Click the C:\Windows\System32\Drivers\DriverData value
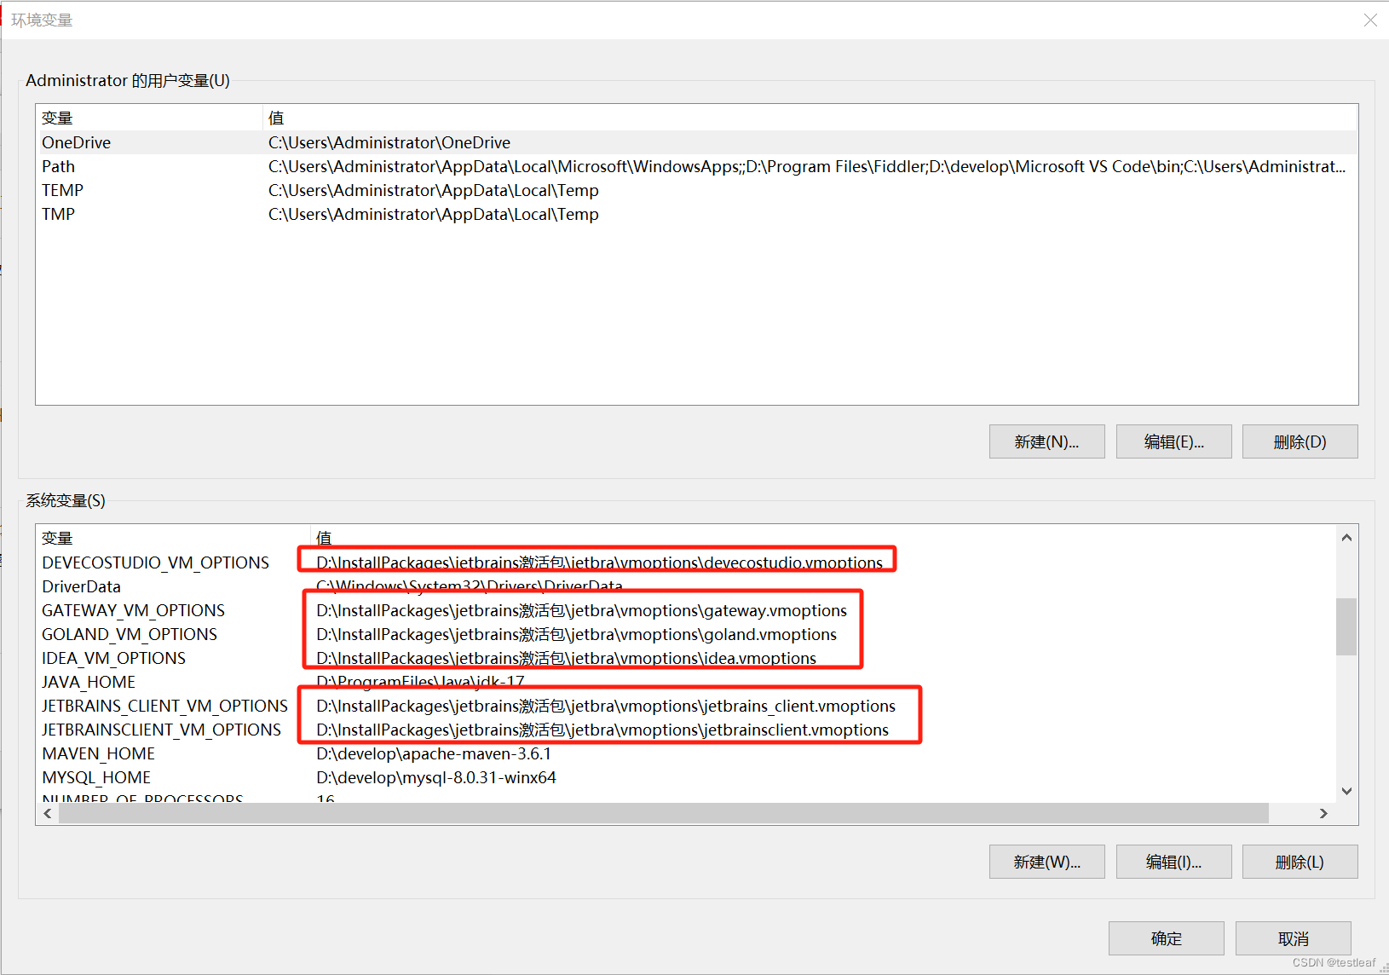This screenshot has width=1389, height=975. tap(470, 586)
